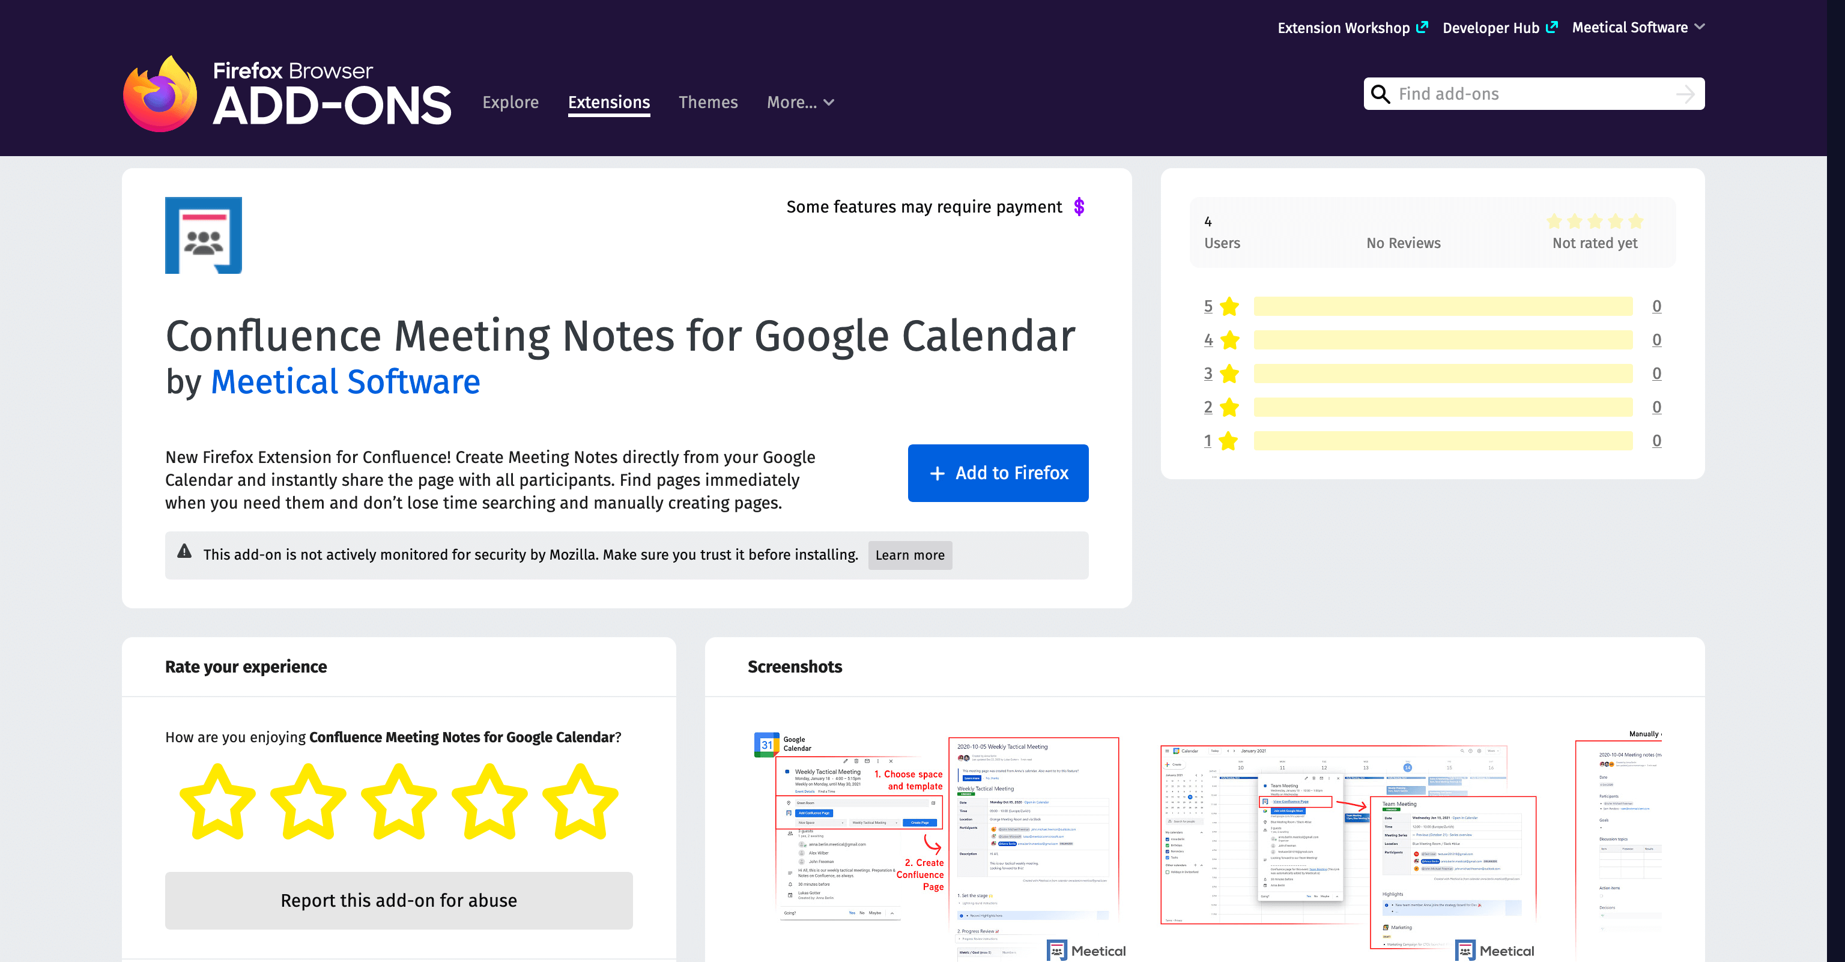Expand the More... navigation dropdown
1845x962 pixels.
click(800, 103)
